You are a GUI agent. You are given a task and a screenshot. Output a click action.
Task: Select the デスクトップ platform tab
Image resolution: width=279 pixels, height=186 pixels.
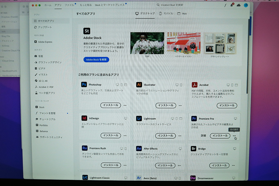[145, 14]
